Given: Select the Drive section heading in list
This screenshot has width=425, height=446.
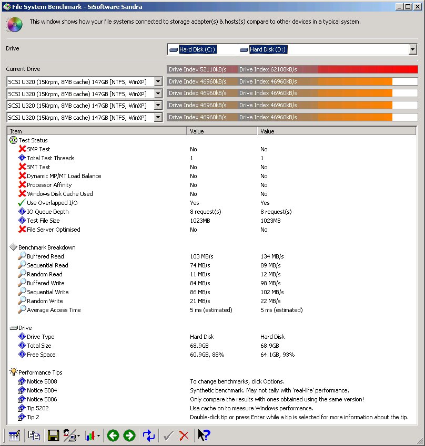Looking at the screenshot, I should click(x=25, y=328).
